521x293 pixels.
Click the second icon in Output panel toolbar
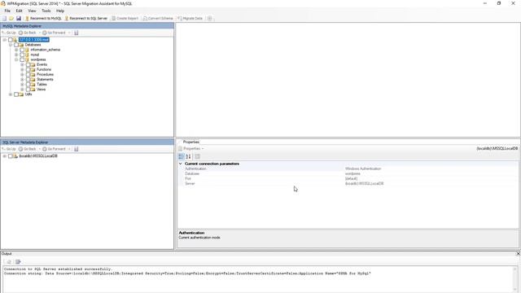coord(18,262)
